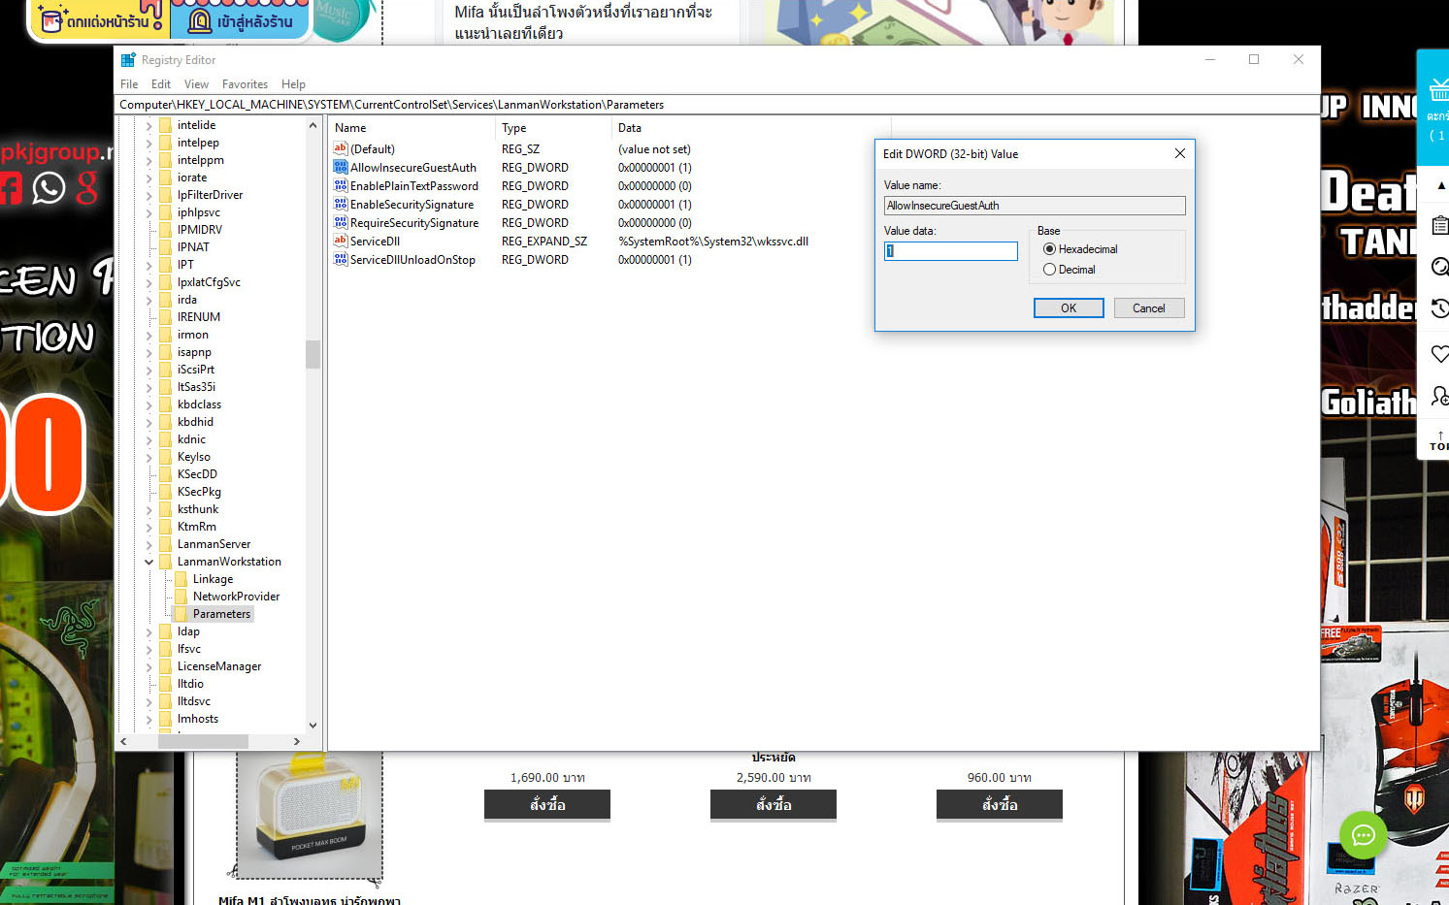Click the first order button under 1,690.00 price

[x=547, y=804]
